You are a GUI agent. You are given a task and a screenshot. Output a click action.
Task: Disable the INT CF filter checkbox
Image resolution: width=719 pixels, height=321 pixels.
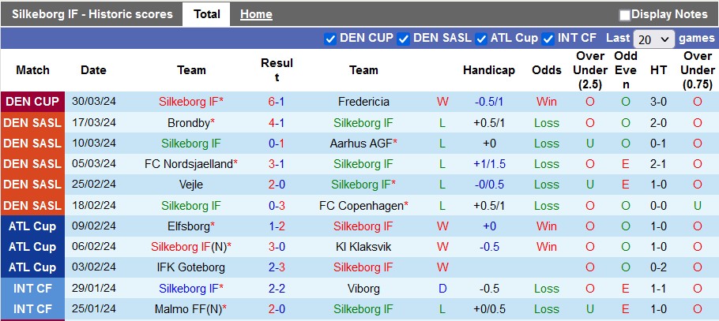[548, 39]
